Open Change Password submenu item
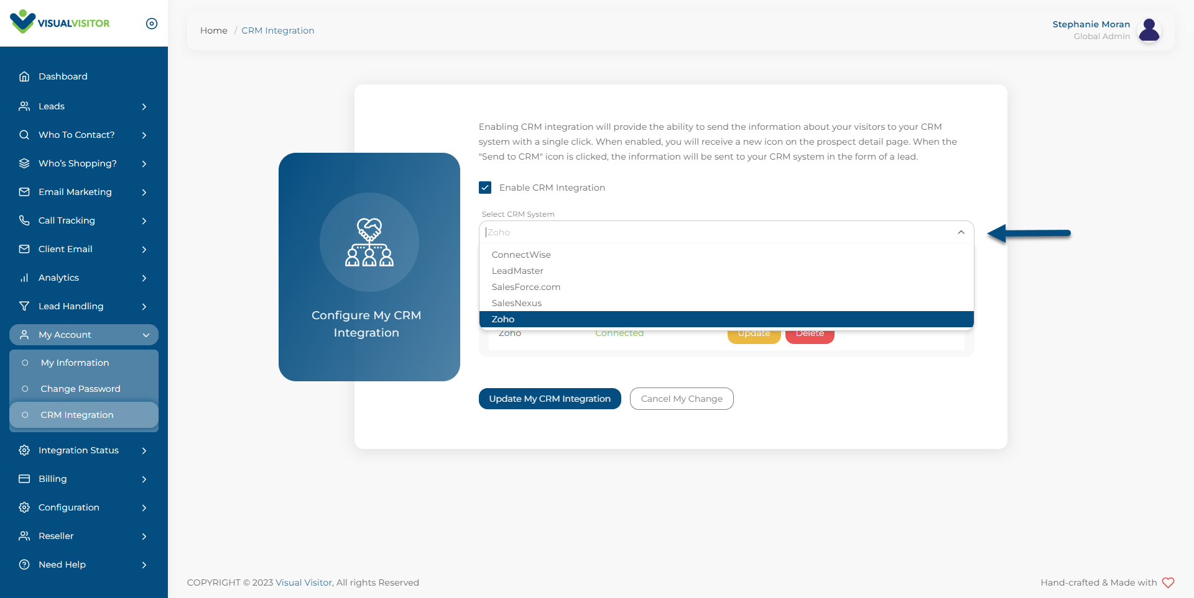Image resolution: width=1194 pixels, height=598 pixels. tap(84, 389)
